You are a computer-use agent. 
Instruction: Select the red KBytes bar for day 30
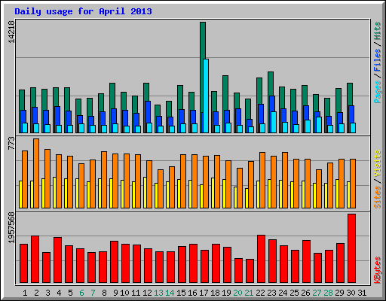click(x=351, y=248)
